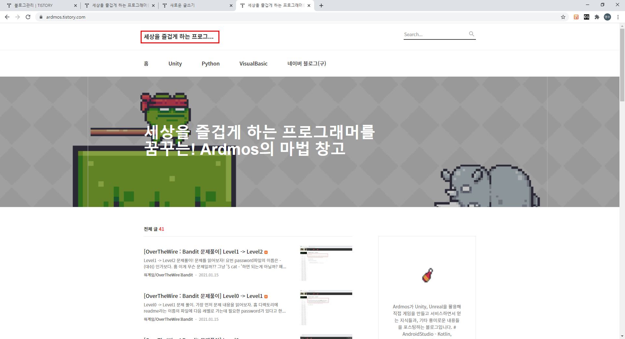625x339 pixels.
Task: Open the Python category menu
Action: click(211, 64)
